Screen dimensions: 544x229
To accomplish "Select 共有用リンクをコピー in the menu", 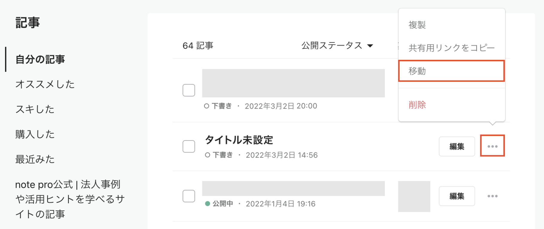I will click(451, 48).
